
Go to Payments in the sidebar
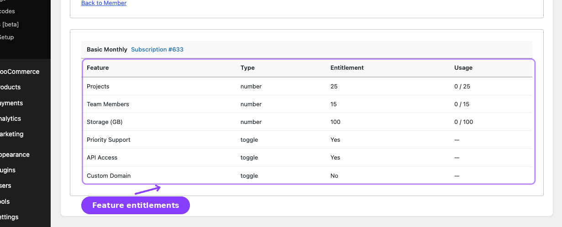[11, 103]
